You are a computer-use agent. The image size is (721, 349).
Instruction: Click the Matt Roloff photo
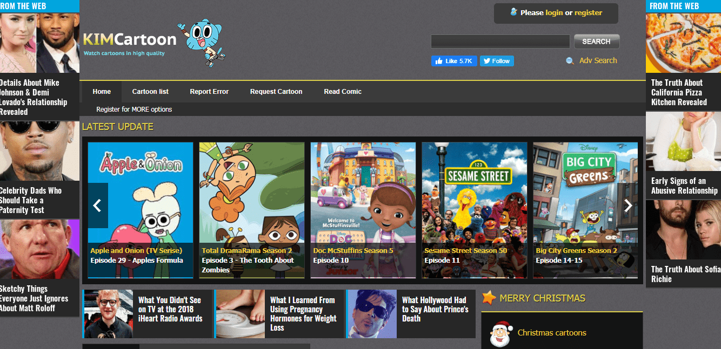(x=39, y=249)
